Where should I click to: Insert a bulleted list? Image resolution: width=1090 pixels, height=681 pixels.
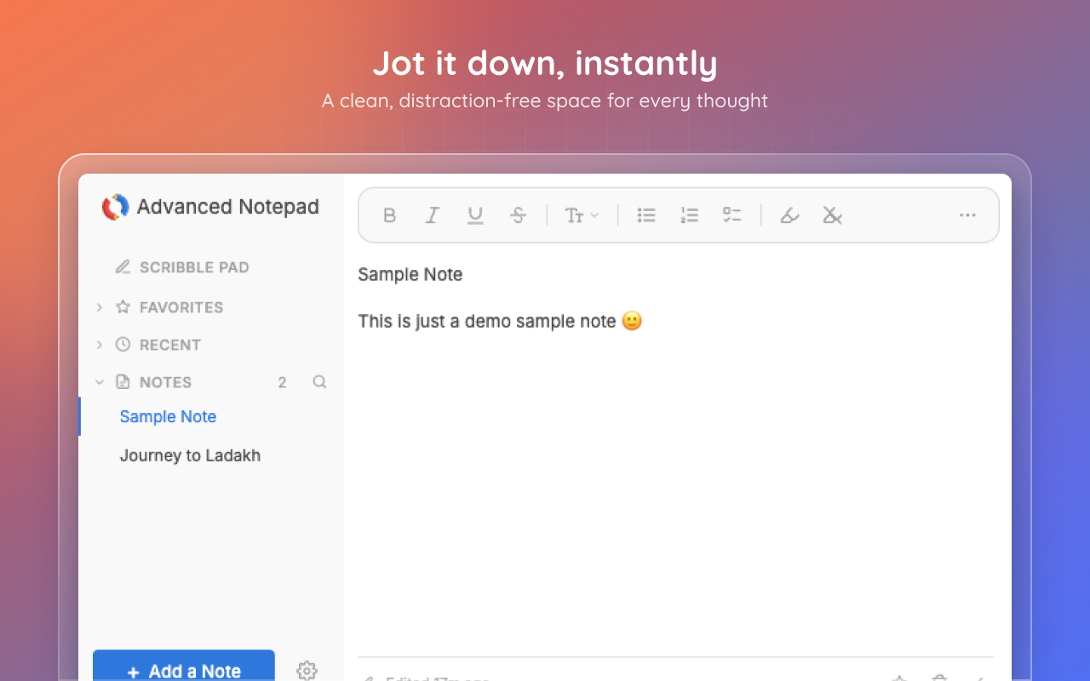tap(646, 215)
